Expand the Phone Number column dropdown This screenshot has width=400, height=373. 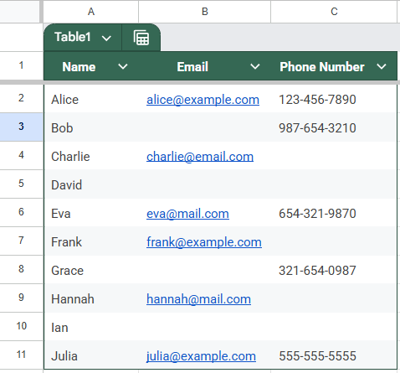point(382,66)
